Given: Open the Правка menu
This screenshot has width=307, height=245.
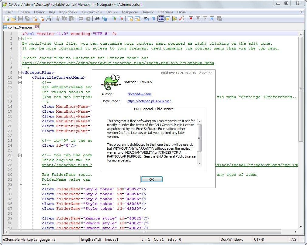Looking at the screenshot, I should [x=24, y=12].
